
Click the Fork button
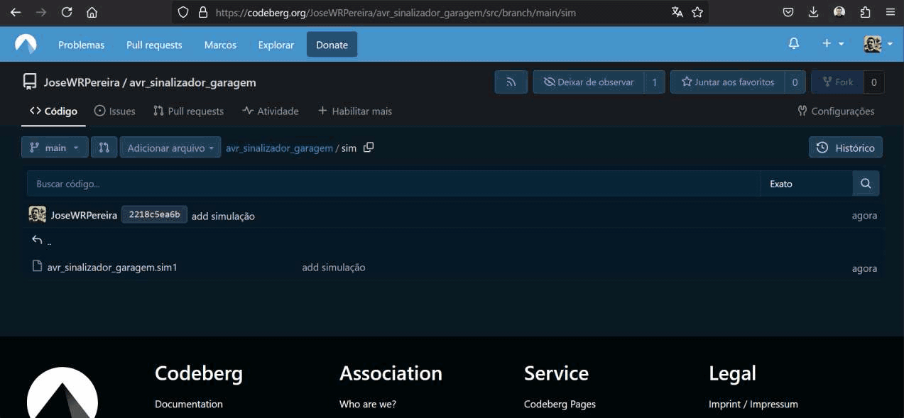click(837, 82)
